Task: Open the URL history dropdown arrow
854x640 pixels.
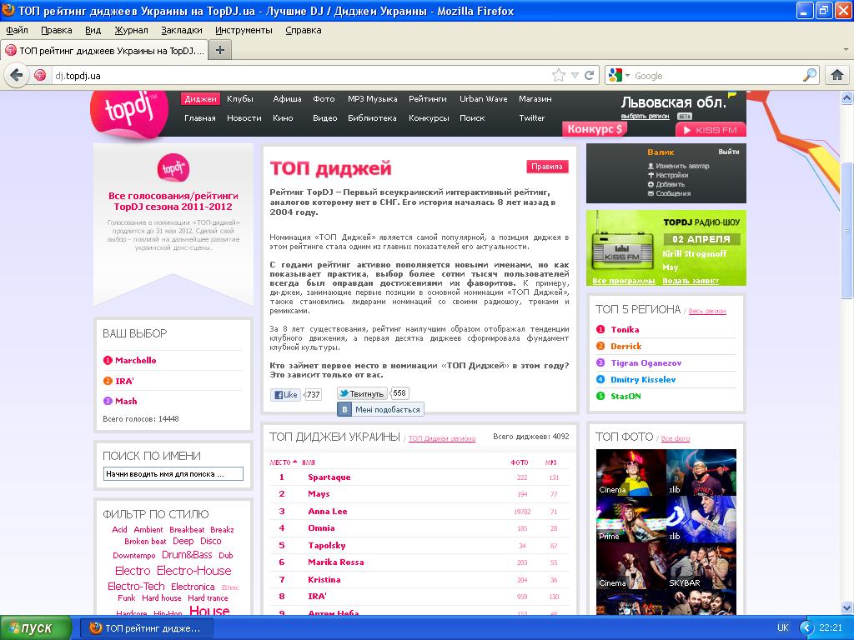Action: tap(575, 76)
